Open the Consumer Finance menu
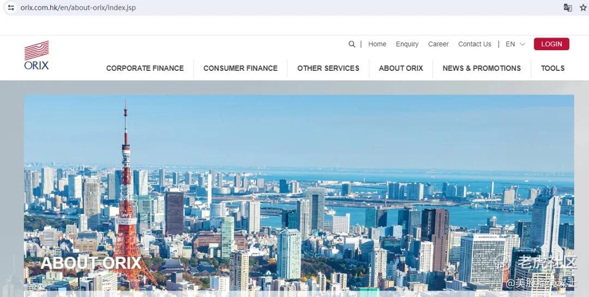 (241, 68)
